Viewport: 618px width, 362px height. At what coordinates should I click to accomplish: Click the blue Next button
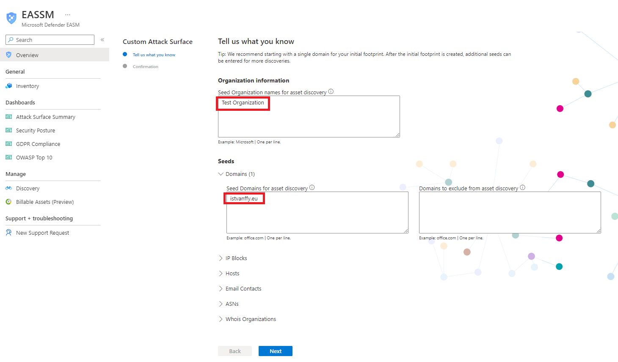coord(275,351)
